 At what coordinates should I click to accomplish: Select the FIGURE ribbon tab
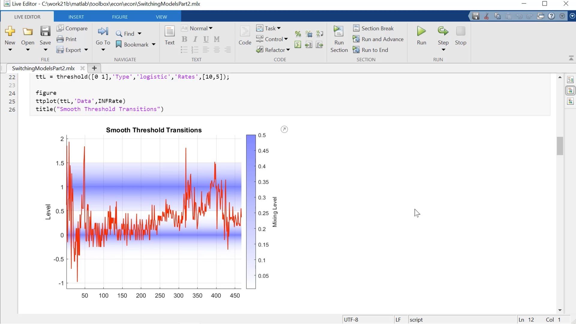tap(119, 16)
